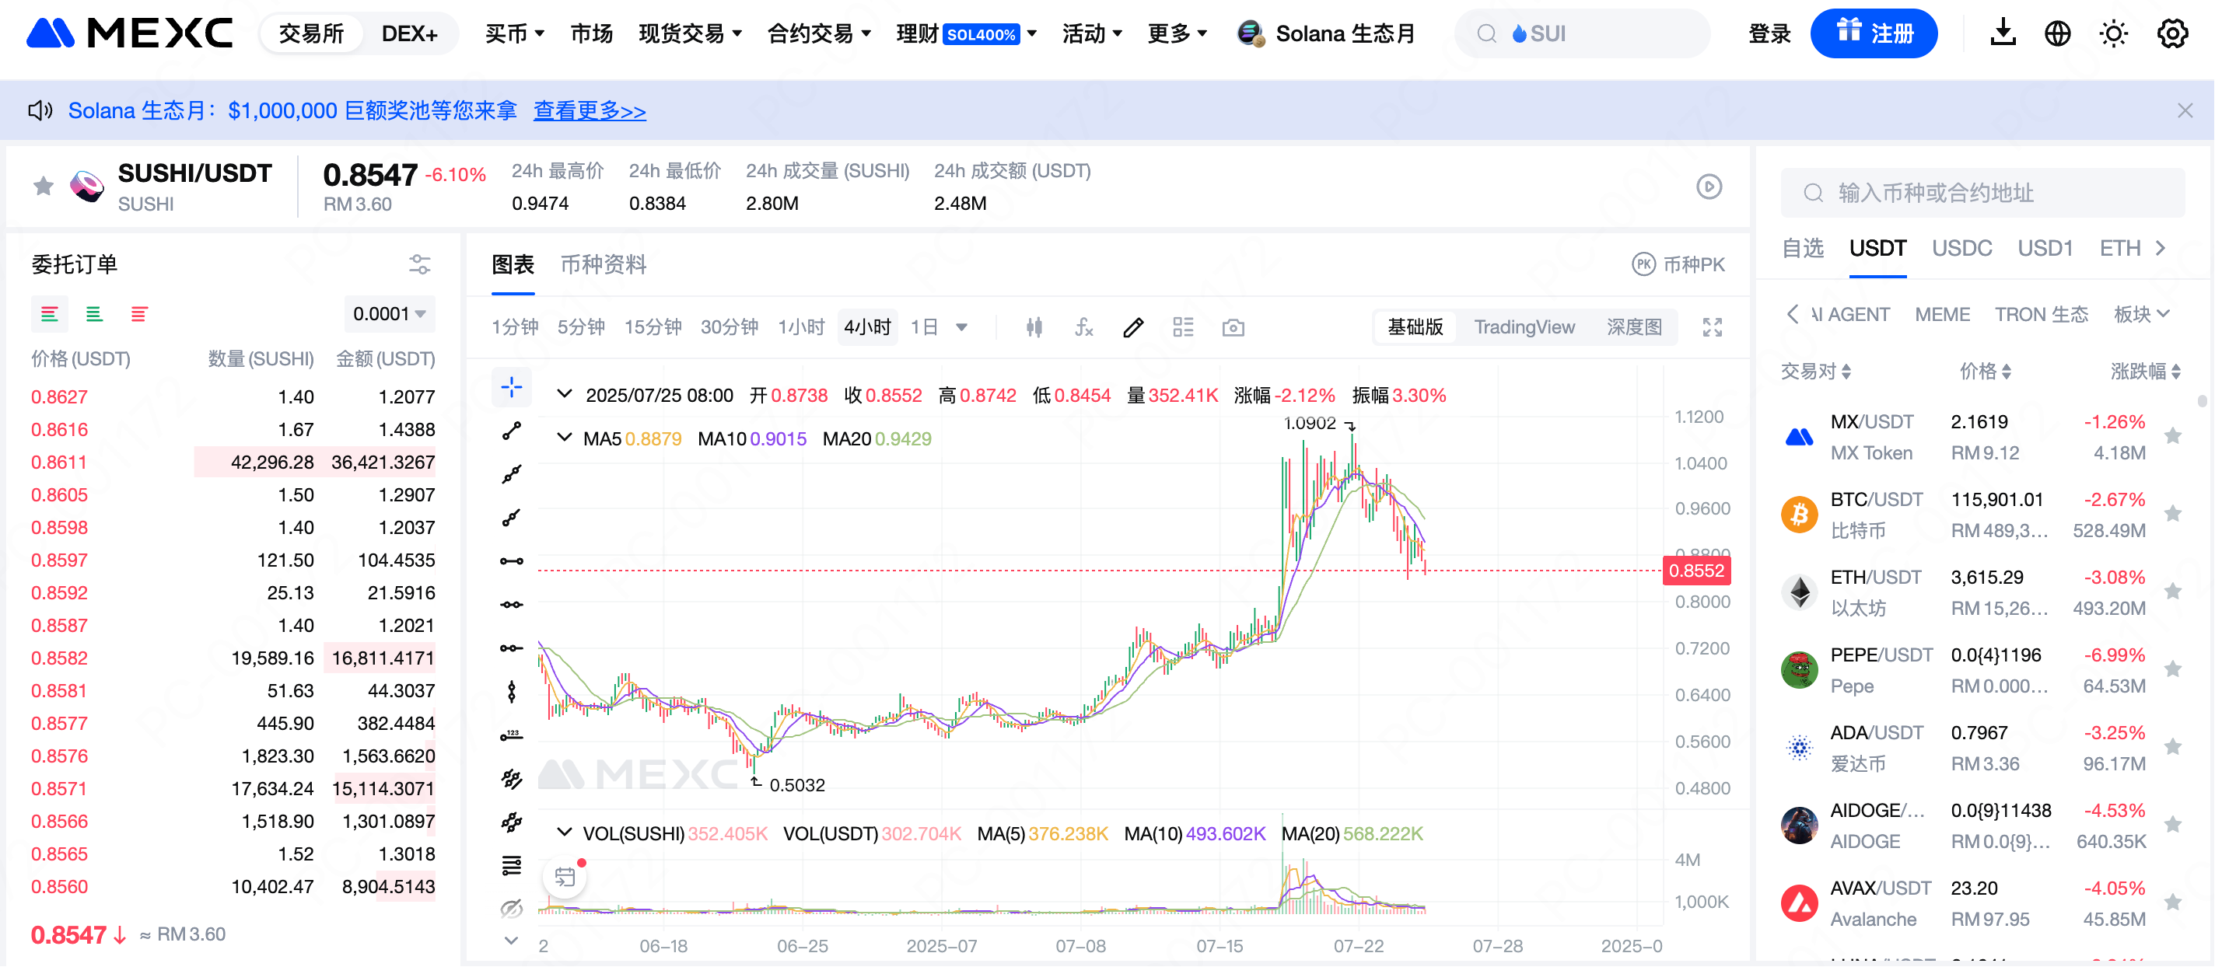Image resolution: width=2215 pixels, height=967 pixels.
Task: Favorite SUSHI/USDT with the star icon
Action: (x=43, y=186)
